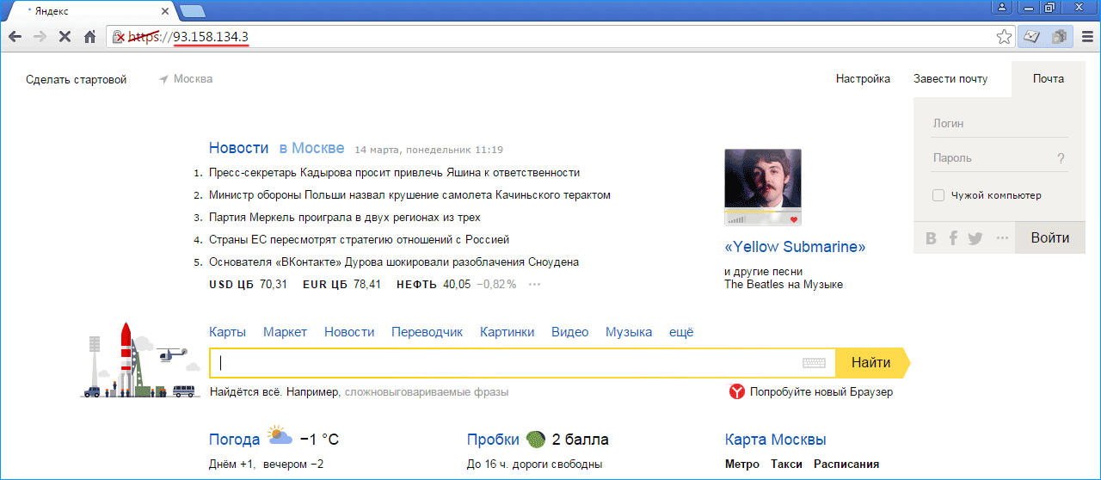The width and height of the screenshot is (1101, 480).
Task: Click the password hint question mark
Action: [1061, 158]
